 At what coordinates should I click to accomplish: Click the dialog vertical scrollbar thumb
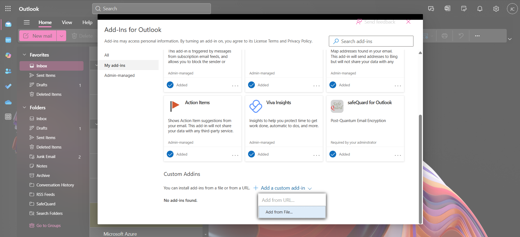pos(420,169)
